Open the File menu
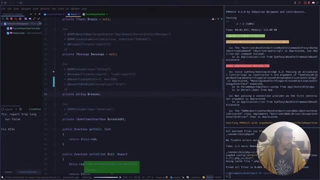Screen dimensions: 320x180 coord(3,9)
